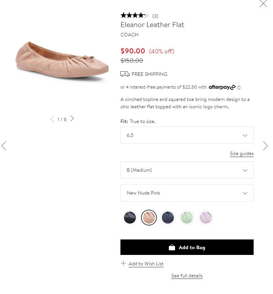This screenshot has height=294, width=273.
Task: Select the lavender color swatch
Action: point(206,217)
